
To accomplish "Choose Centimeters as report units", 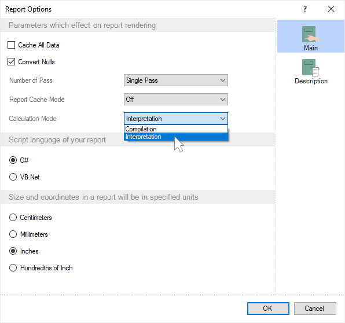I will (13, 218).
